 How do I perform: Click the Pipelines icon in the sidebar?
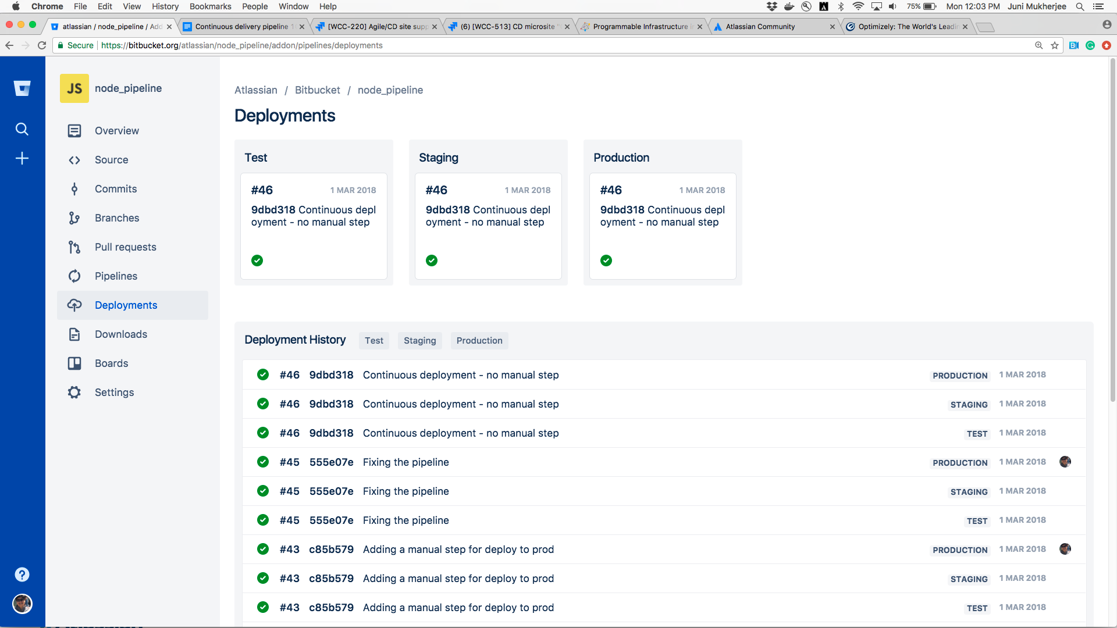click(74, 276)
